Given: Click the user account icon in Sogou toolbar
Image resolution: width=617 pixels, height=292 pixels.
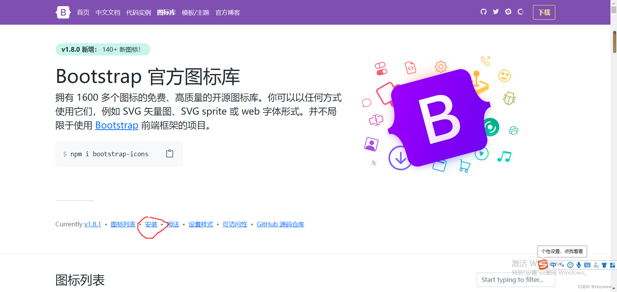Looking at the screenshot, I should 596,265.
